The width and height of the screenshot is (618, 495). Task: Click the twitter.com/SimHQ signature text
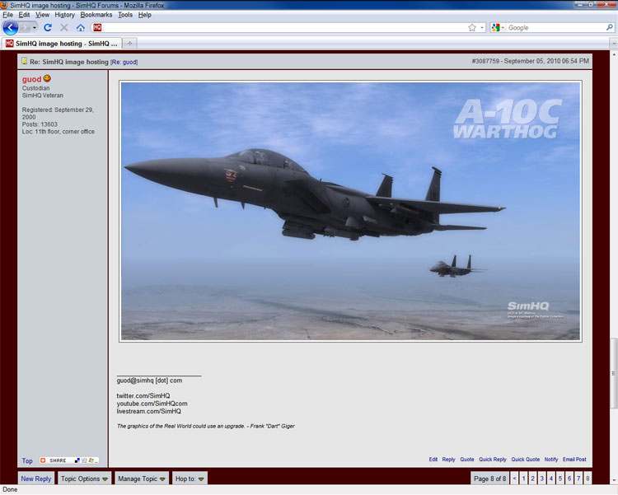coord(143,395)
